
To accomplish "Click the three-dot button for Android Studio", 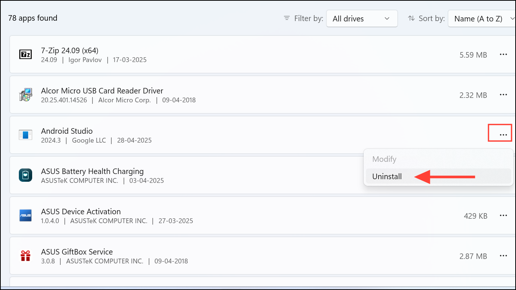I will click(503, 135).
